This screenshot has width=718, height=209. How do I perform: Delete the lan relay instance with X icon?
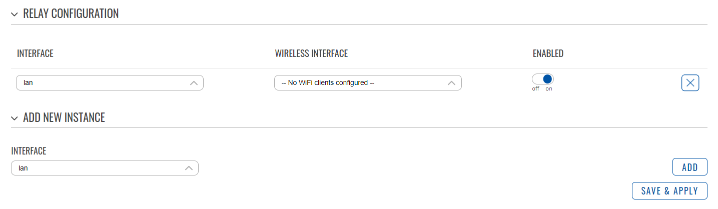pyautogui.click(x=690, y=83)
